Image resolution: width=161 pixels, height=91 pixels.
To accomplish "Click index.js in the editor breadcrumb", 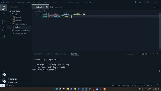I will click(40, 11).
